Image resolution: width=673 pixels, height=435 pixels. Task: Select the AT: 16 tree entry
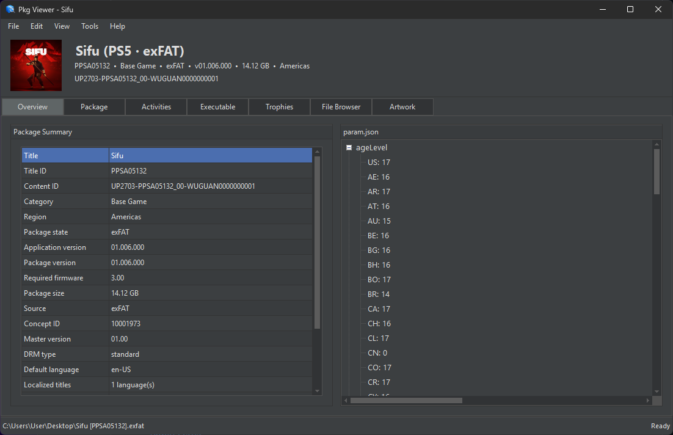(x=379, y=206)
